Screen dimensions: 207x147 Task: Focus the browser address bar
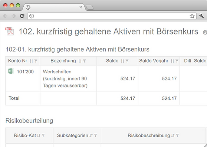[112, 16]
